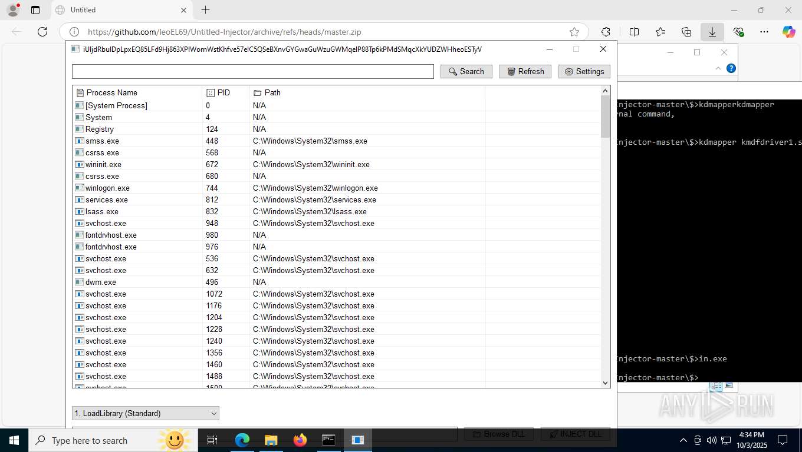The image size is (802, 452).
Task: Select csrss.exe with PID 568
Action: [337, 152]
